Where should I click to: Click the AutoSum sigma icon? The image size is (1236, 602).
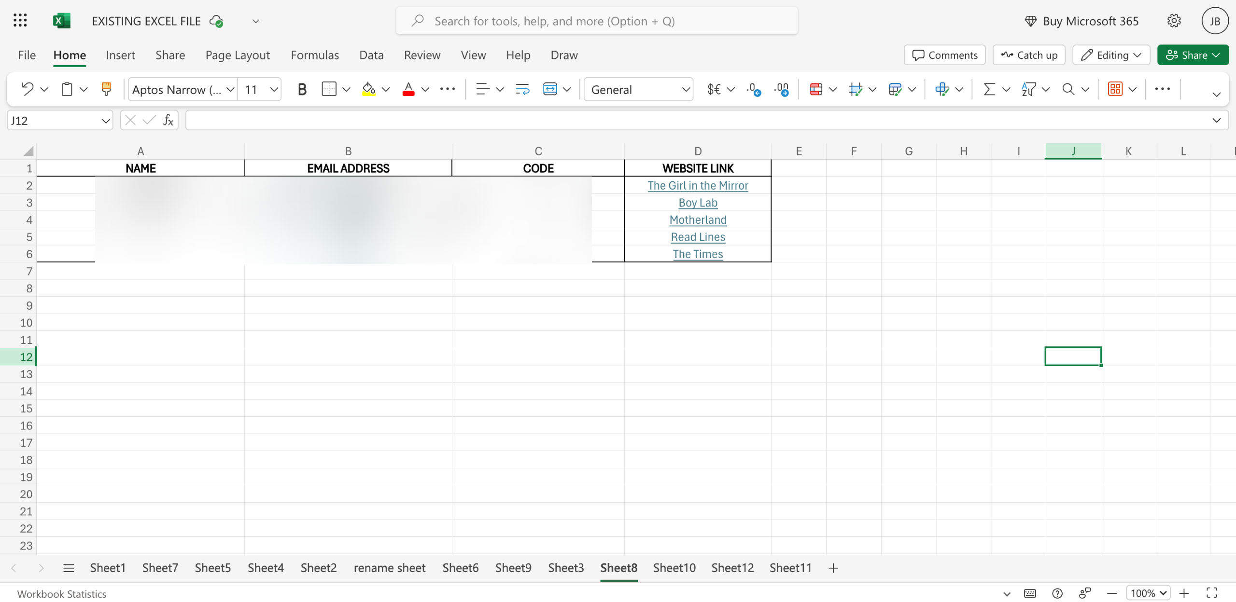tap(989, 89)
